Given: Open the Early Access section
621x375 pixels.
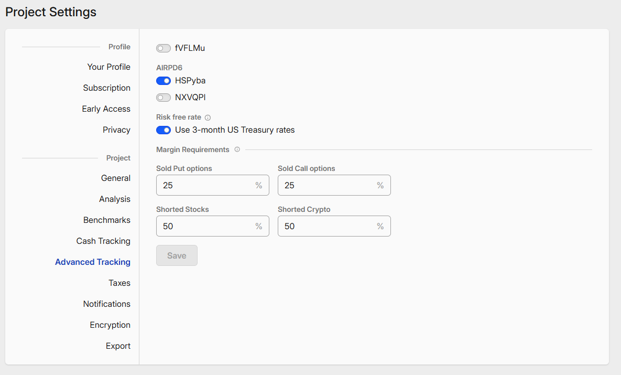Looking at the screenshot, I should tap(106, 109).
